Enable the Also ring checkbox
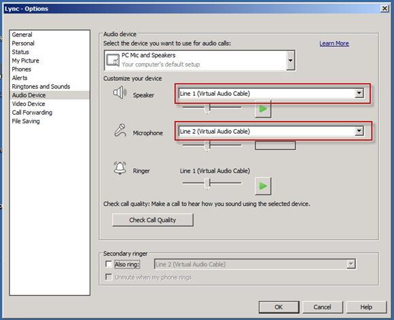 coord(109,264)
